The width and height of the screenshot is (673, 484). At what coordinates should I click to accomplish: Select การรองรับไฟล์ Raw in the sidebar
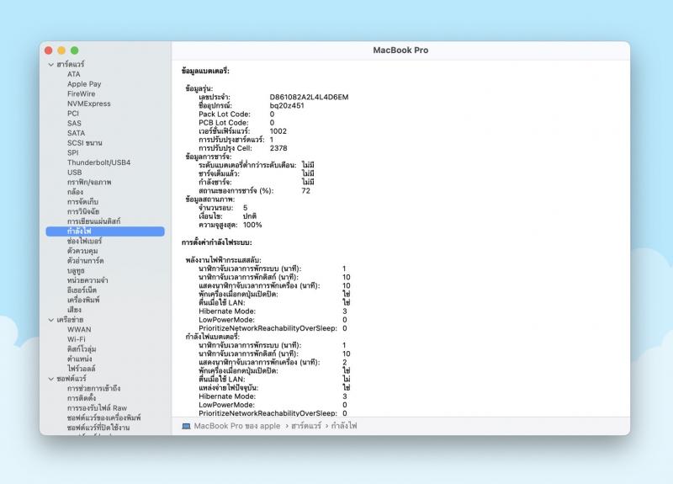[x=97, y=408]
